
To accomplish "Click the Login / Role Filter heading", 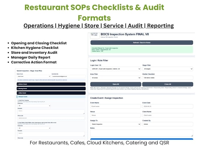I will pos(99,61).
